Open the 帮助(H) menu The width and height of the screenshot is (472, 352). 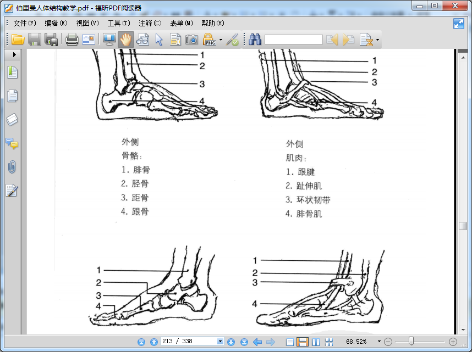pos(212,23)
